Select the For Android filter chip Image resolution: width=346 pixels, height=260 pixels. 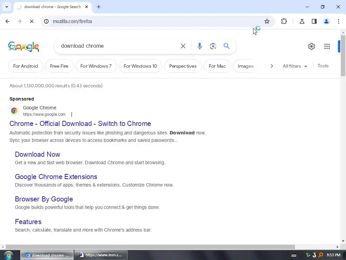tap(26, 66)
